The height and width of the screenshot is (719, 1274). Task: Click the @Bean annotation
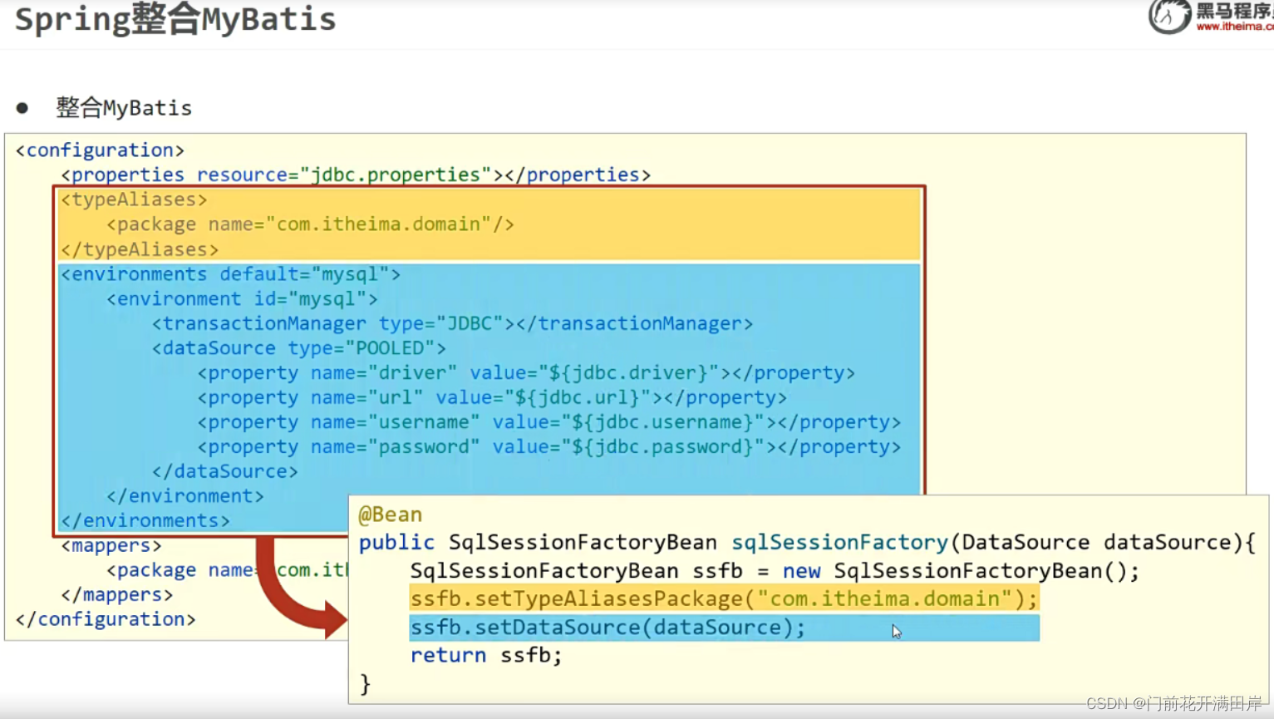pyautogui.click(x=390, y=515)
